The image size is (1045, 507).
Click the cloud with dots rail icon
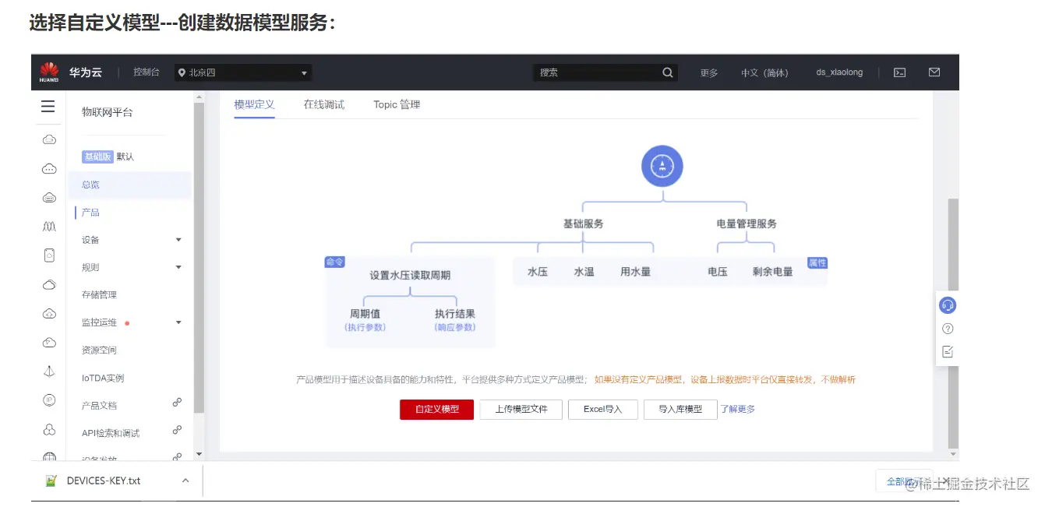pos(49,169)
